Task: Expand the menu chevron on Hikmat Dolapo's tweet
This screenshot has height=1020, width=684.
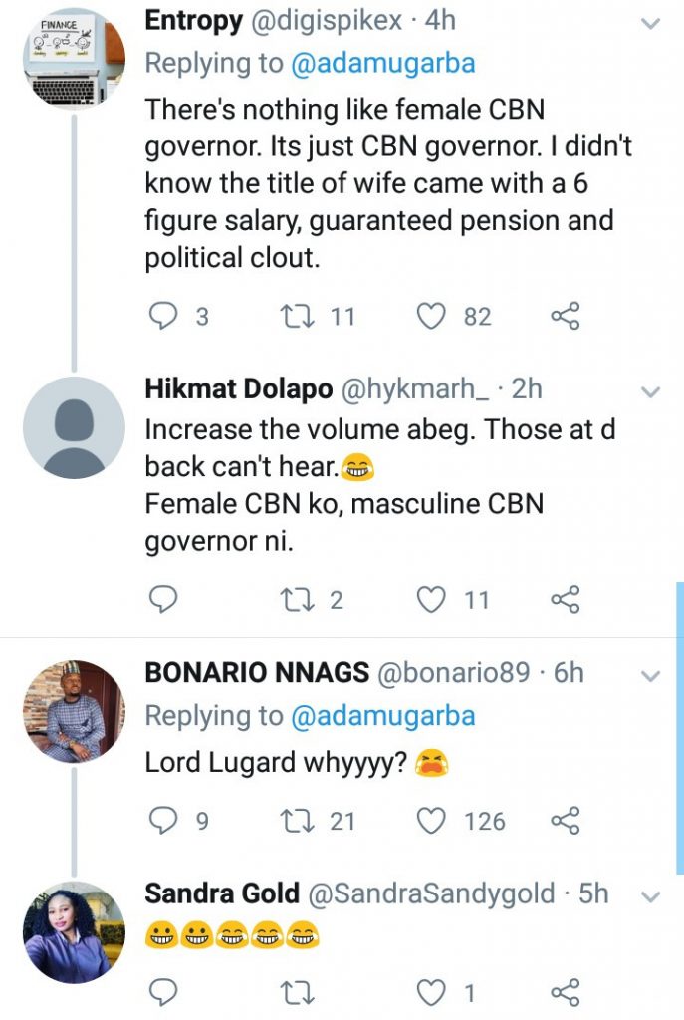Action: (x=649, y=391)
